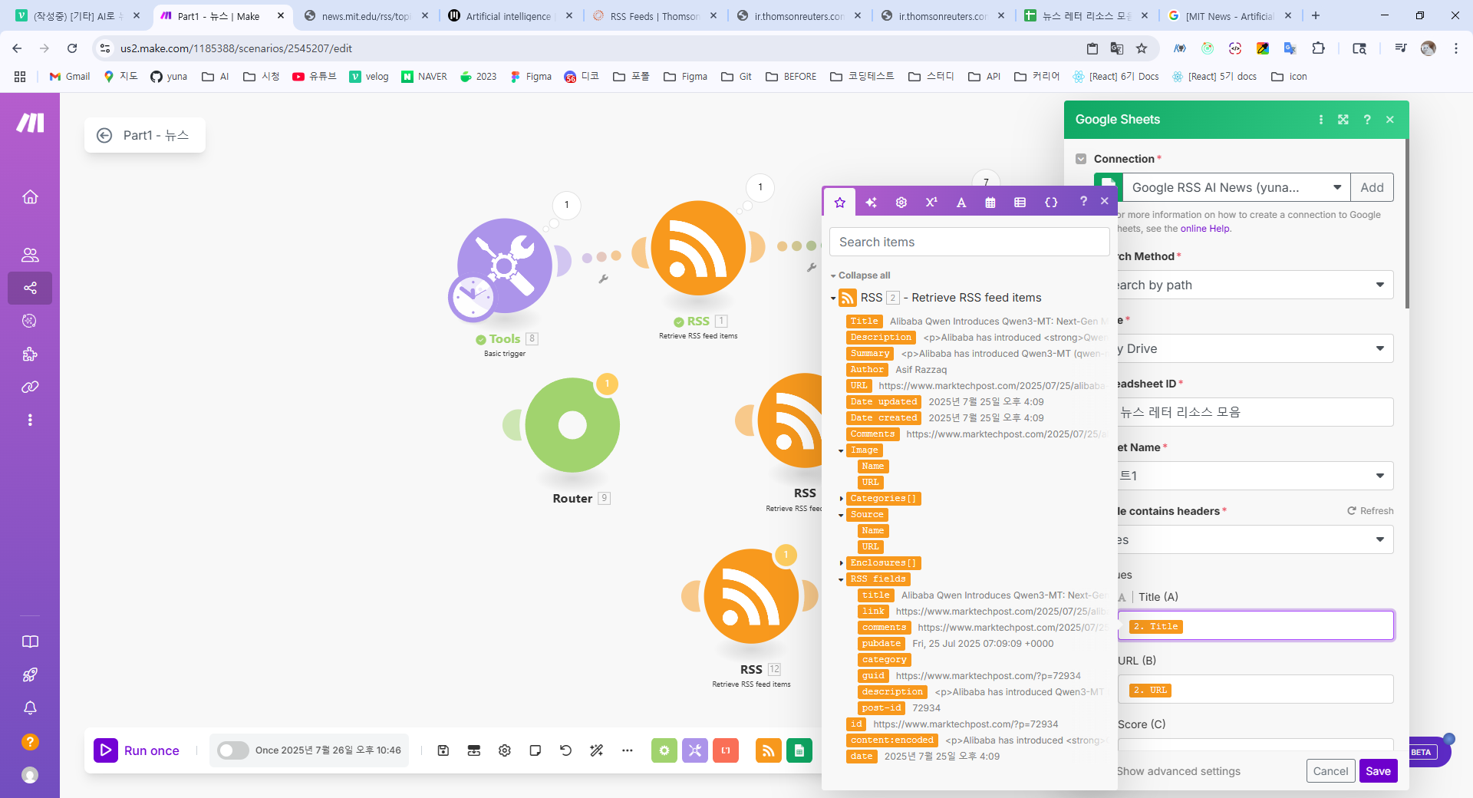Open the Search Method dropdown

click(1254, 285)
